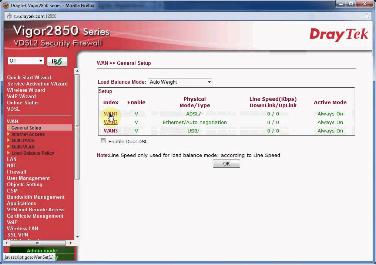Viewport: 376px width, 265px height.
Task: Open the Off language dropdown
Action: pyautogui.click(x=26, y=61)
